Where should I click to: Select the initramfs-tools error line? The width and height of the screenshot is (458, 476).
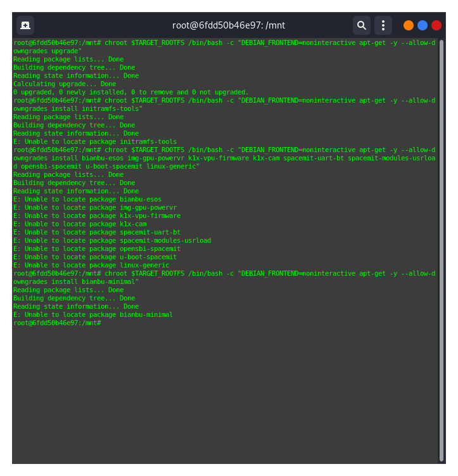[95, 142]
